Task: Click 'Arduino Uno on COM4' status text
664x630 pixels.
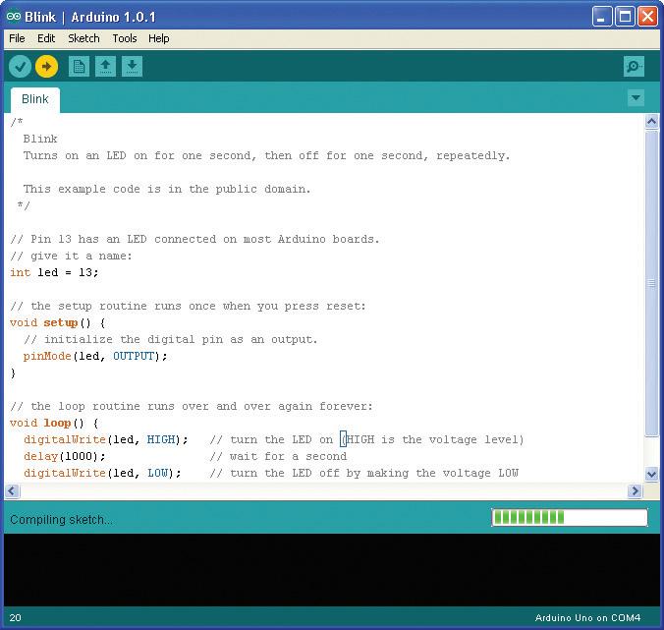Action: [587, 617]
